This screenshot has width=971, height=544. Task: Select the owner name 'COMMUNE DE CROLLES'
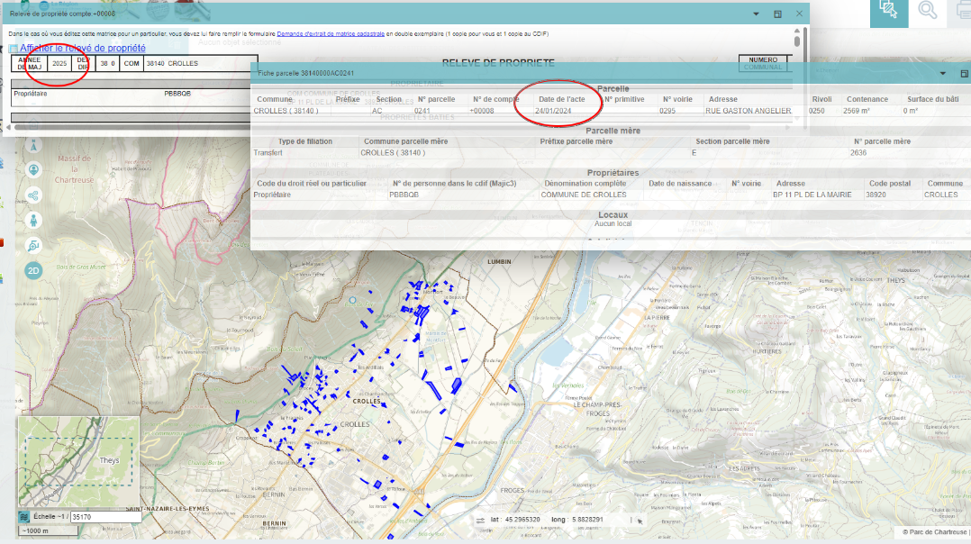click(584, 195)
